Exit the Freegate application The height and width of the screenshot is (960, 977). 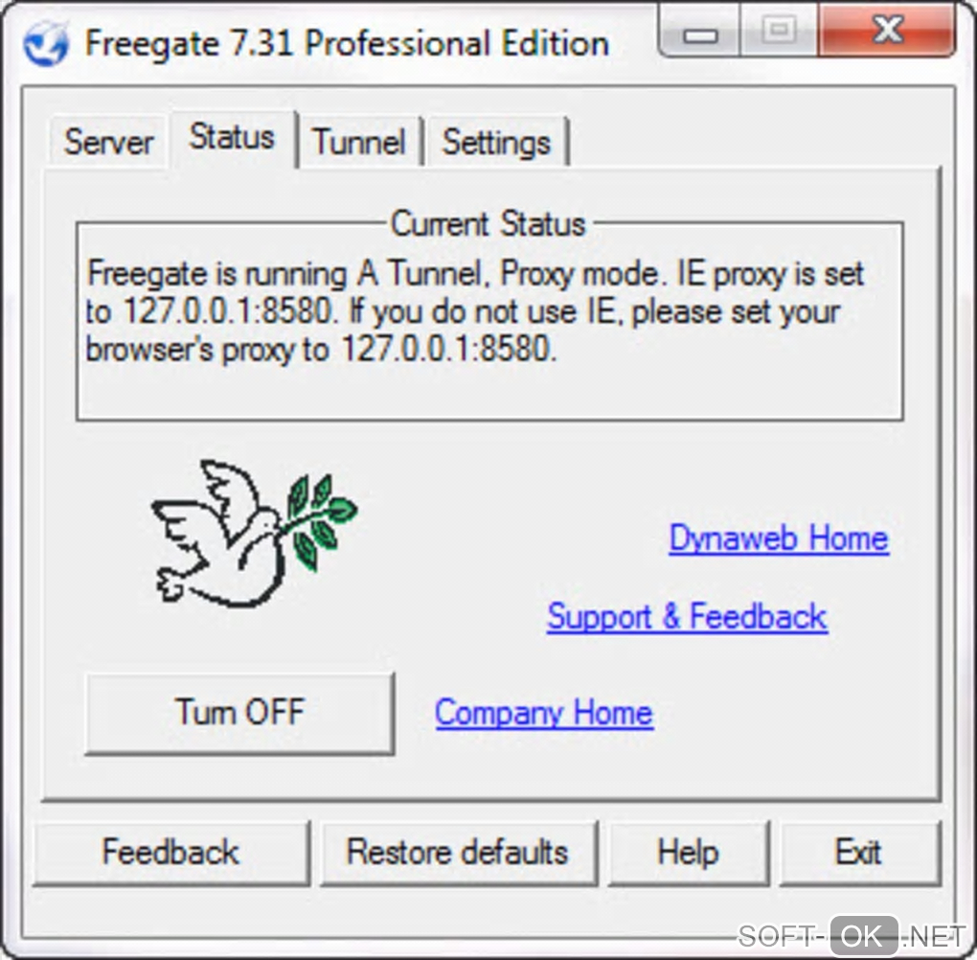tap(859, 852)
